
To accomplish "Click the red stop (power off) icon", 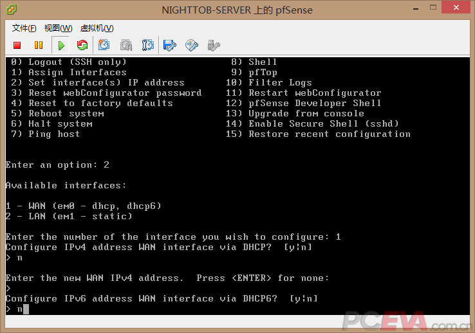I will pos(17,45).
